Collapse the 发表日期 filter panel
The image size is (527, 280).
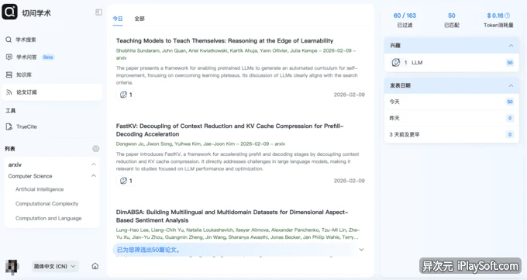(511, 86)
